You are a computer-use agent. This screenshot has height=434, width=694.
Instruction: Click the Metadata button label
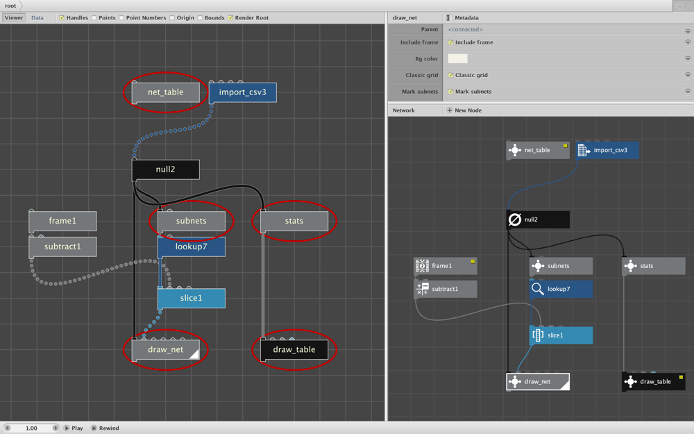click(x=466, y=18)
